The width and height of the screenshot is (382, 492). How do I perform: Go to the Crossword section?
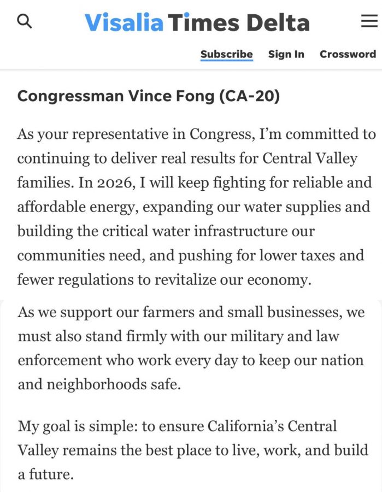(x=348, y=54)
